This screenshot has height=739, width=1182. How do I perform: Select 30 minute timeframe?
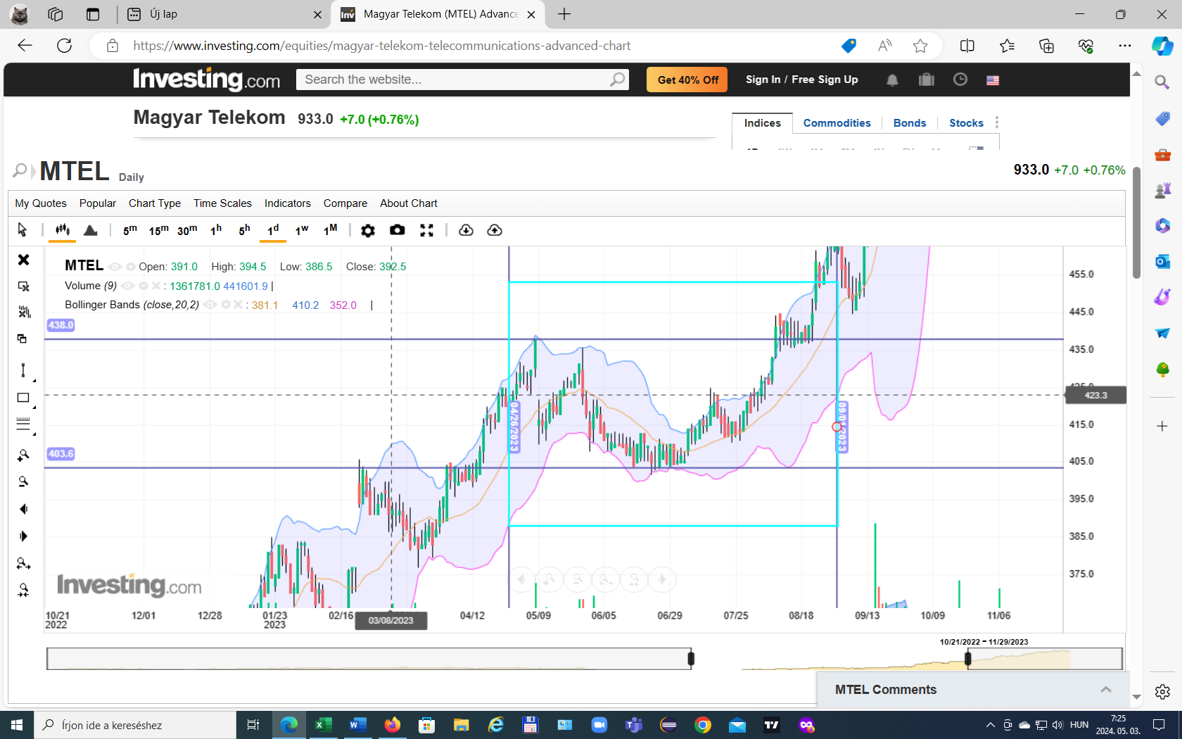point(187,229)
